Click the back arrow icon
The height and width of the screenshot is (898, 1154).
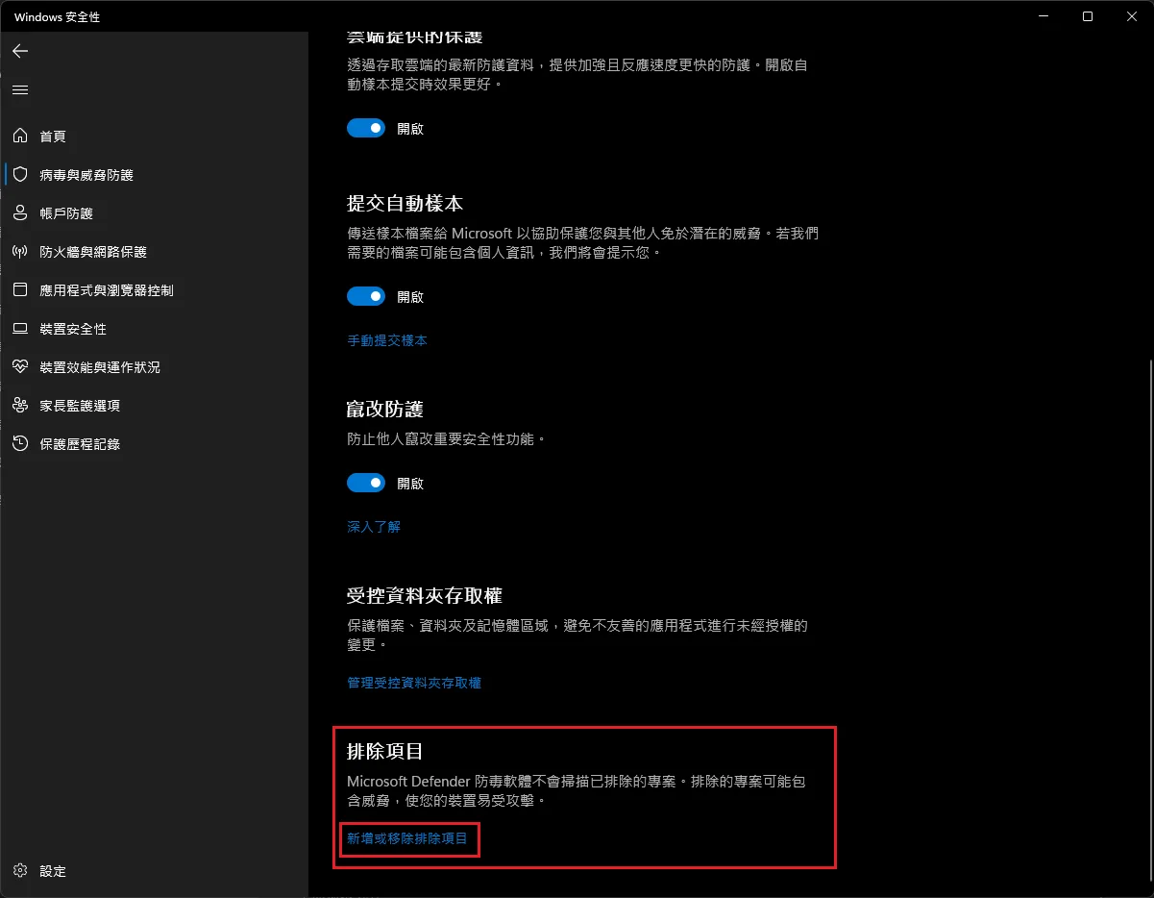tap(20, 51)
